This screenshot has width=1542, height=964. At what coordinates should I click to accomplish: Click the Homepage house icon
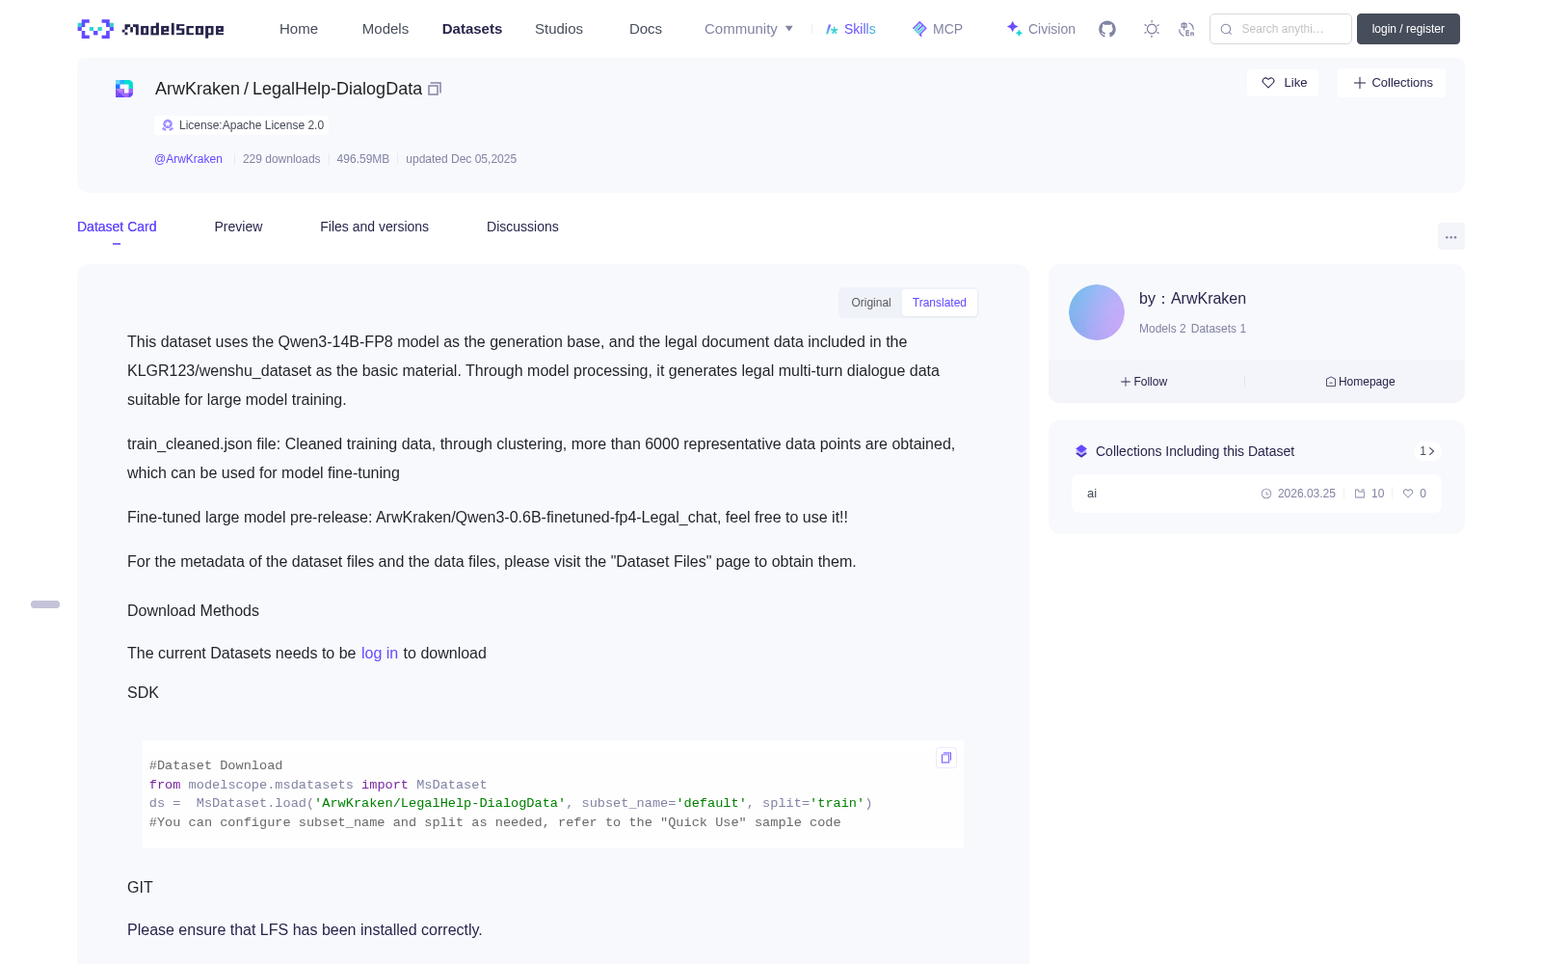tap(1331, 382)
